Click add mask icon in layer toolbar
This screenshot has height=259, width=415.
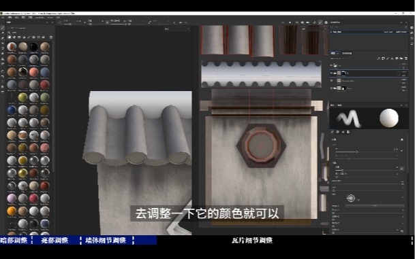click(383, 58)
